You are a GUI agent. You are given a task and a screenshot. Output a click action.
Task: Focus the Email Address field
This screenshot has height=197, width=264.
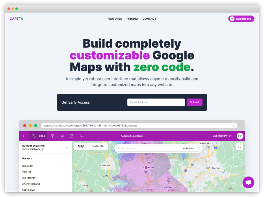[x=156, y=102]
